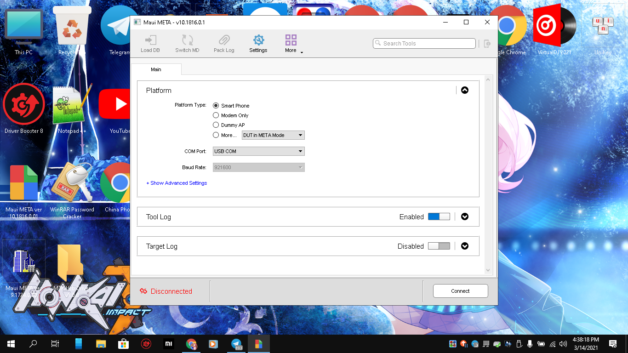Click the Search Tools input field
Viewport: 628px width, 353px height.
(x=424, y=43)
